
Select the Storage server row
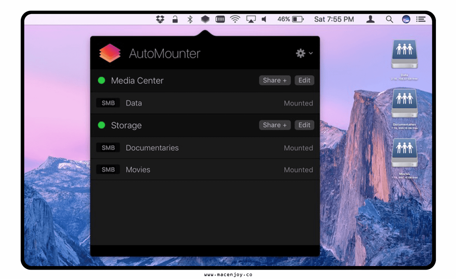(205, 125)
